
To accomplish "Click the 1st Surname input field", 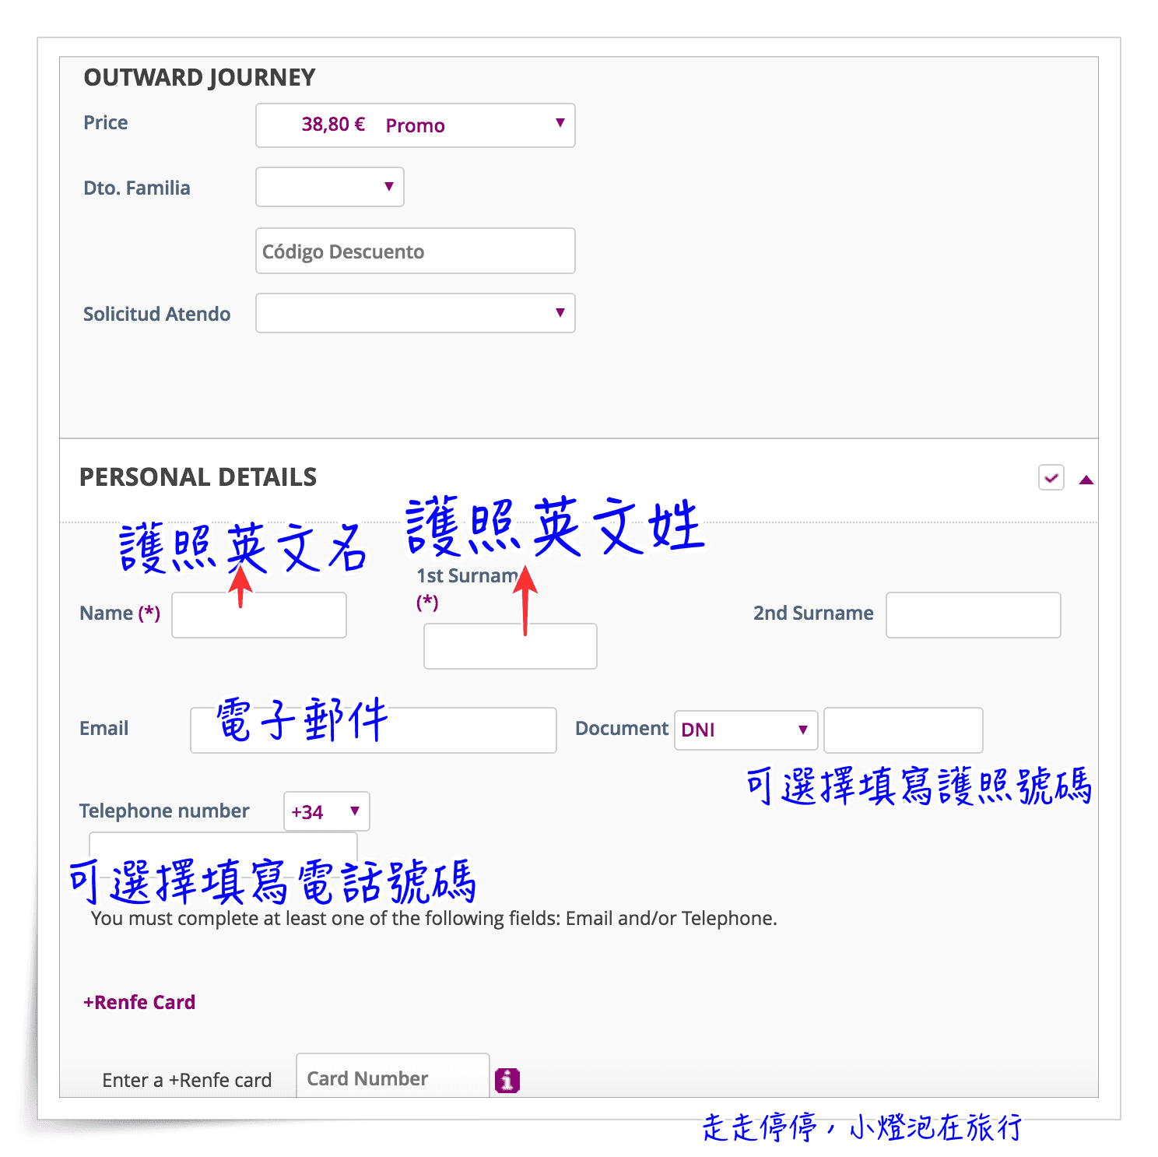I will click(x=511, y=646).
